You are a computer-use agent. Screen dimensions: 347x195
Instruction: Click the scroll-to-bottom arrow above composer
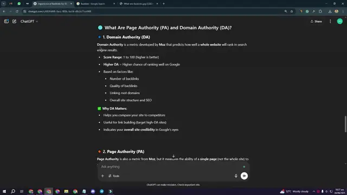click(173, 156)
